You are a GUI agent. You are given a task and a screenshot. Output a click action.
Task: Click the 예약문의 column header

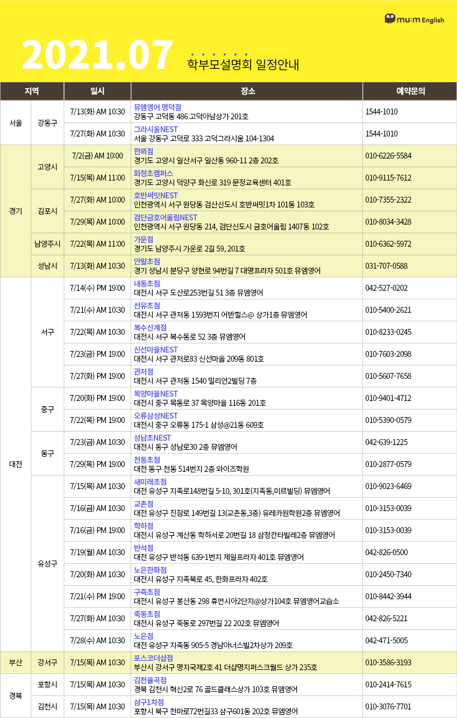point(410,91)
